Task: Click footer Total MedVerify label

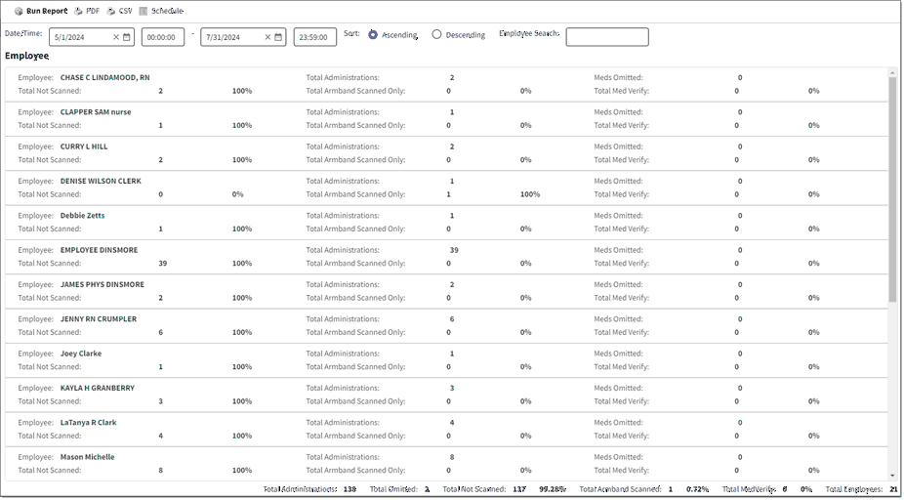Action: [750, 489]
